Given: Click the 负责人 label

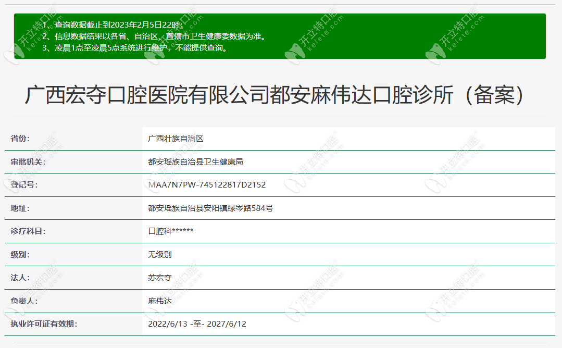Looking at the screenshot, I should [24, 301].
